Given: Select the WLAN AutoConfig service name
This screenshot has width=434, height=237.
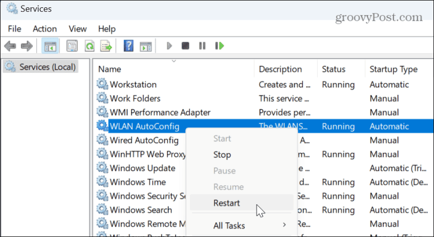Looking at the screenshot, I should click(x=145, y=126).
